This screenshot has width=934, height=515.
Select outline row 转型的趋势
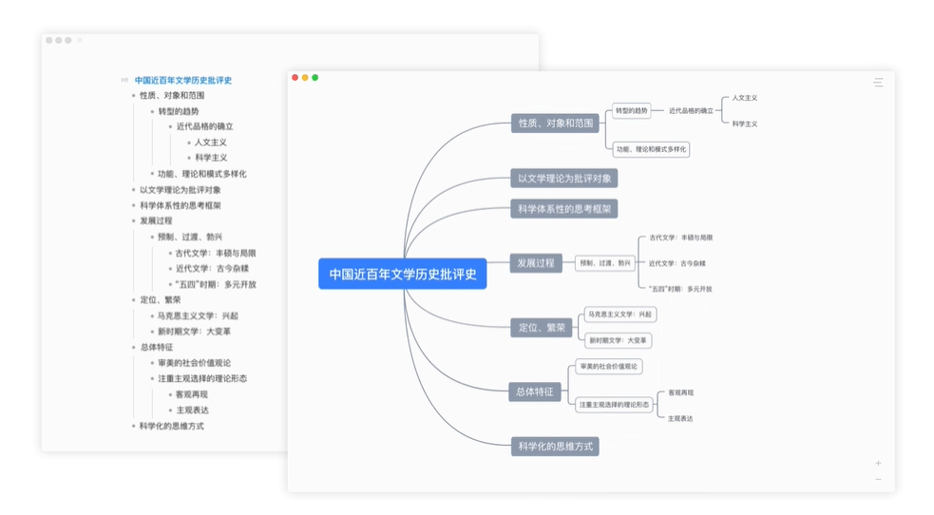coord(179,111)
